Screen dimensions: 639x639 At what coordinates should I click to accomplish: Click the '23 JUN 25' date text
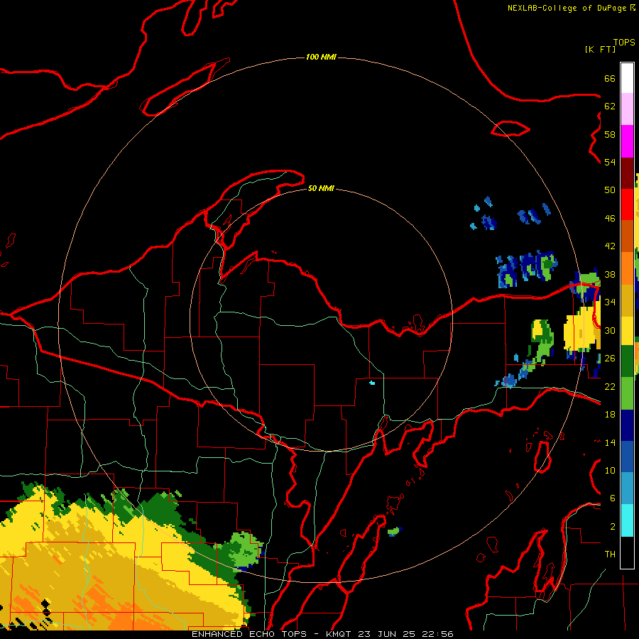coord(387,634)
